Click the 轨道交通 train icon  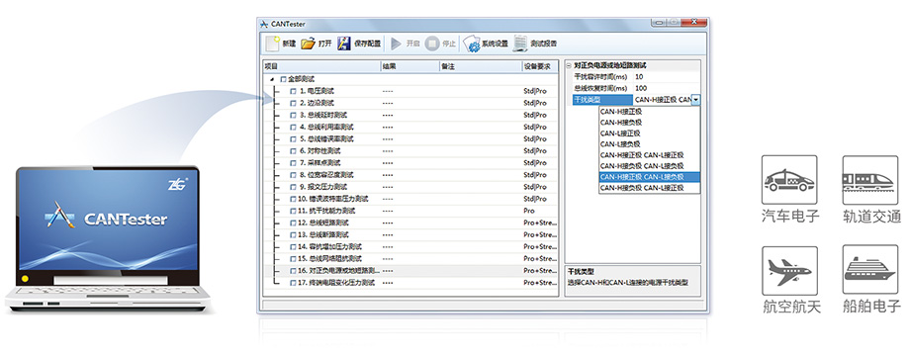871,180
